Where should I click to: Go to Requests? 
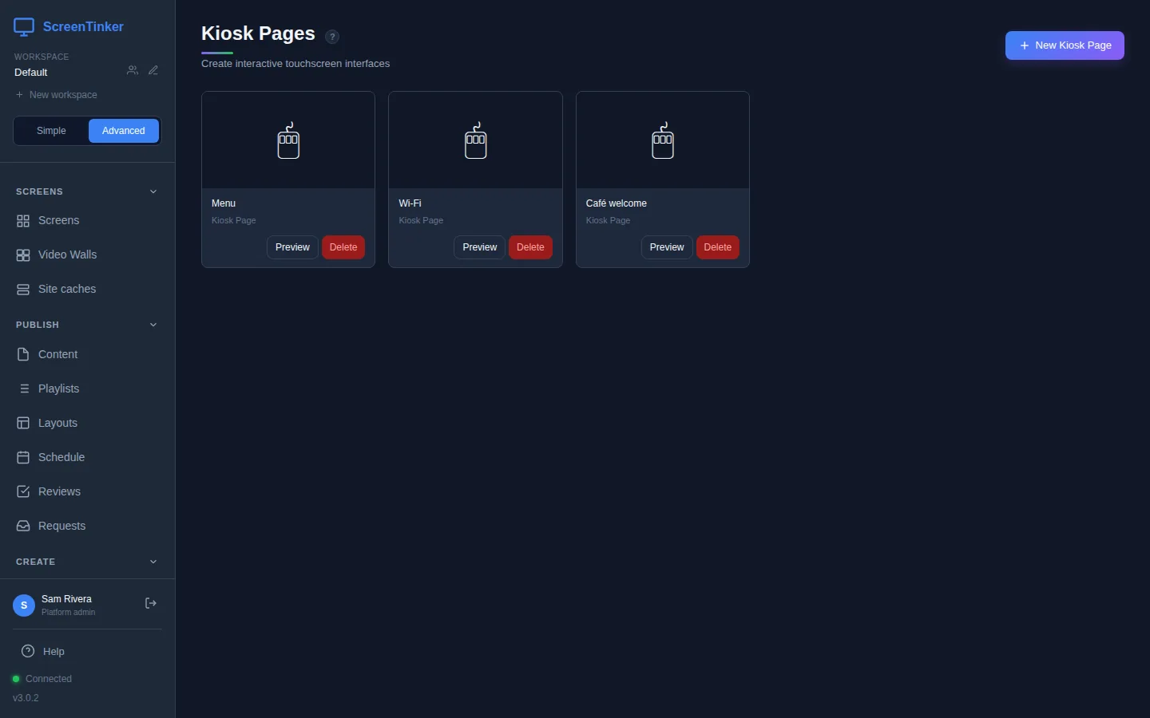(x=87, y=526)
